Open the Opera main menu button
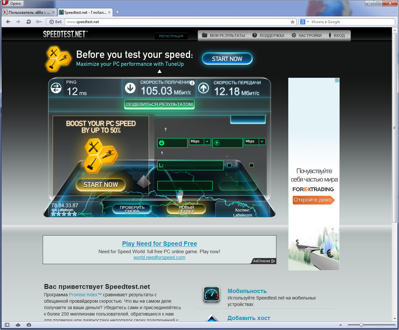 (12, 4)
